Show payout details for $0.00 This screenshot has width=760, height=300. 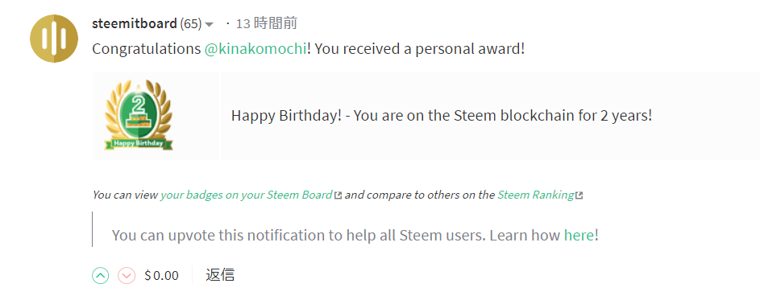click(162, 276)
